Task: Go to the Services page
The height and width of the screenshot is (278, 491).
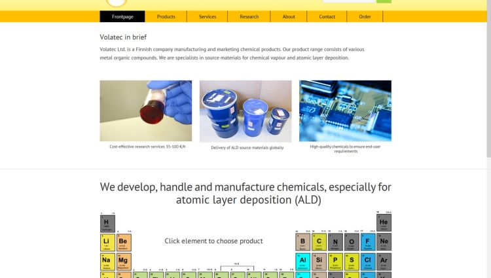Action: point(208,16)
